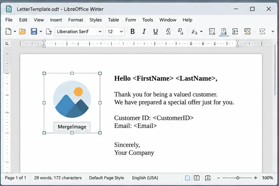Click the underlined insert image toolbar icon

point(224,32)
